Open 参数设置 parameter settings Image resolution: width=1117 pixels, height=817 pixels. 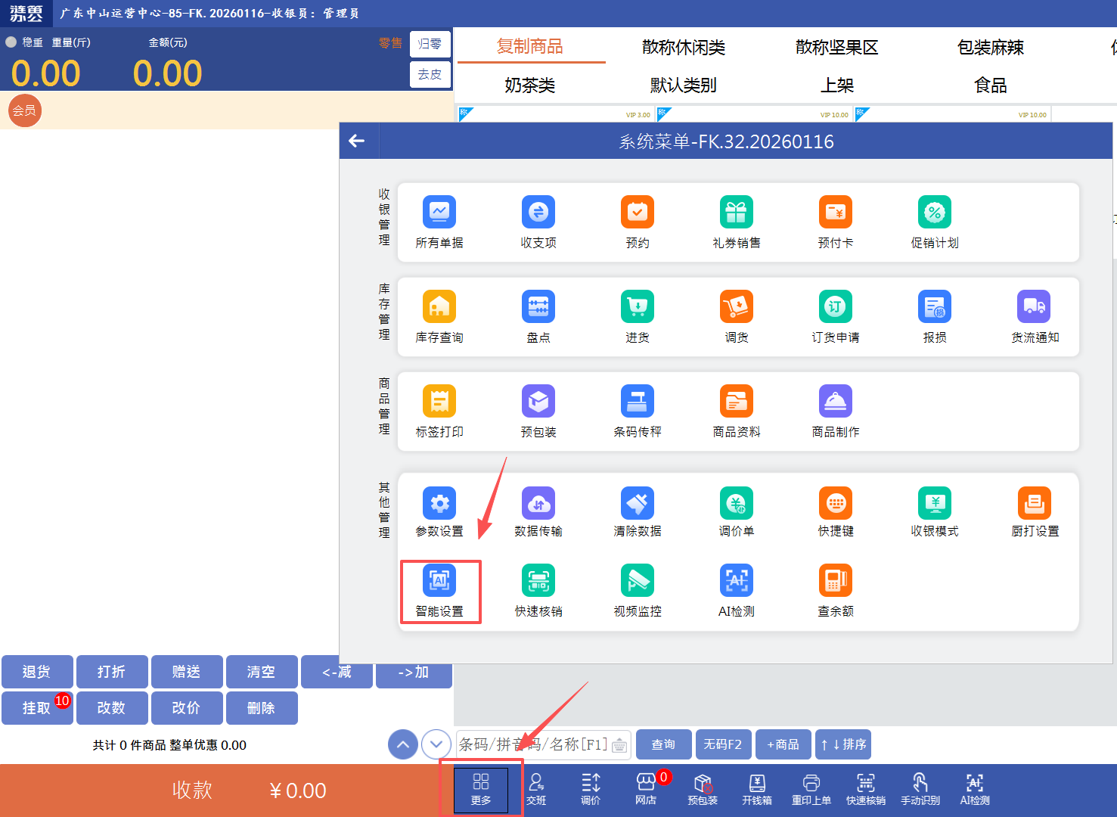(439, 512)
